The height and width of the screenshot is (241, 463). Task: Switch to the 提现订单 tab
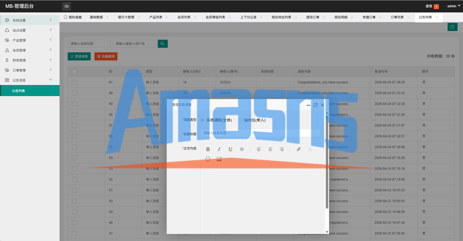pyautogui.click(x=313, y=17)
